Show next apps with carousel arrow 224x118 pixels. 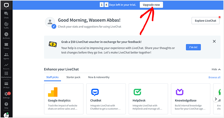(x=216, y=99)
